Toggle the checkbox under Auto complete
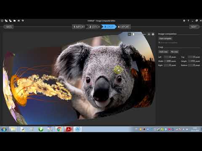 (x=159, y=42)
